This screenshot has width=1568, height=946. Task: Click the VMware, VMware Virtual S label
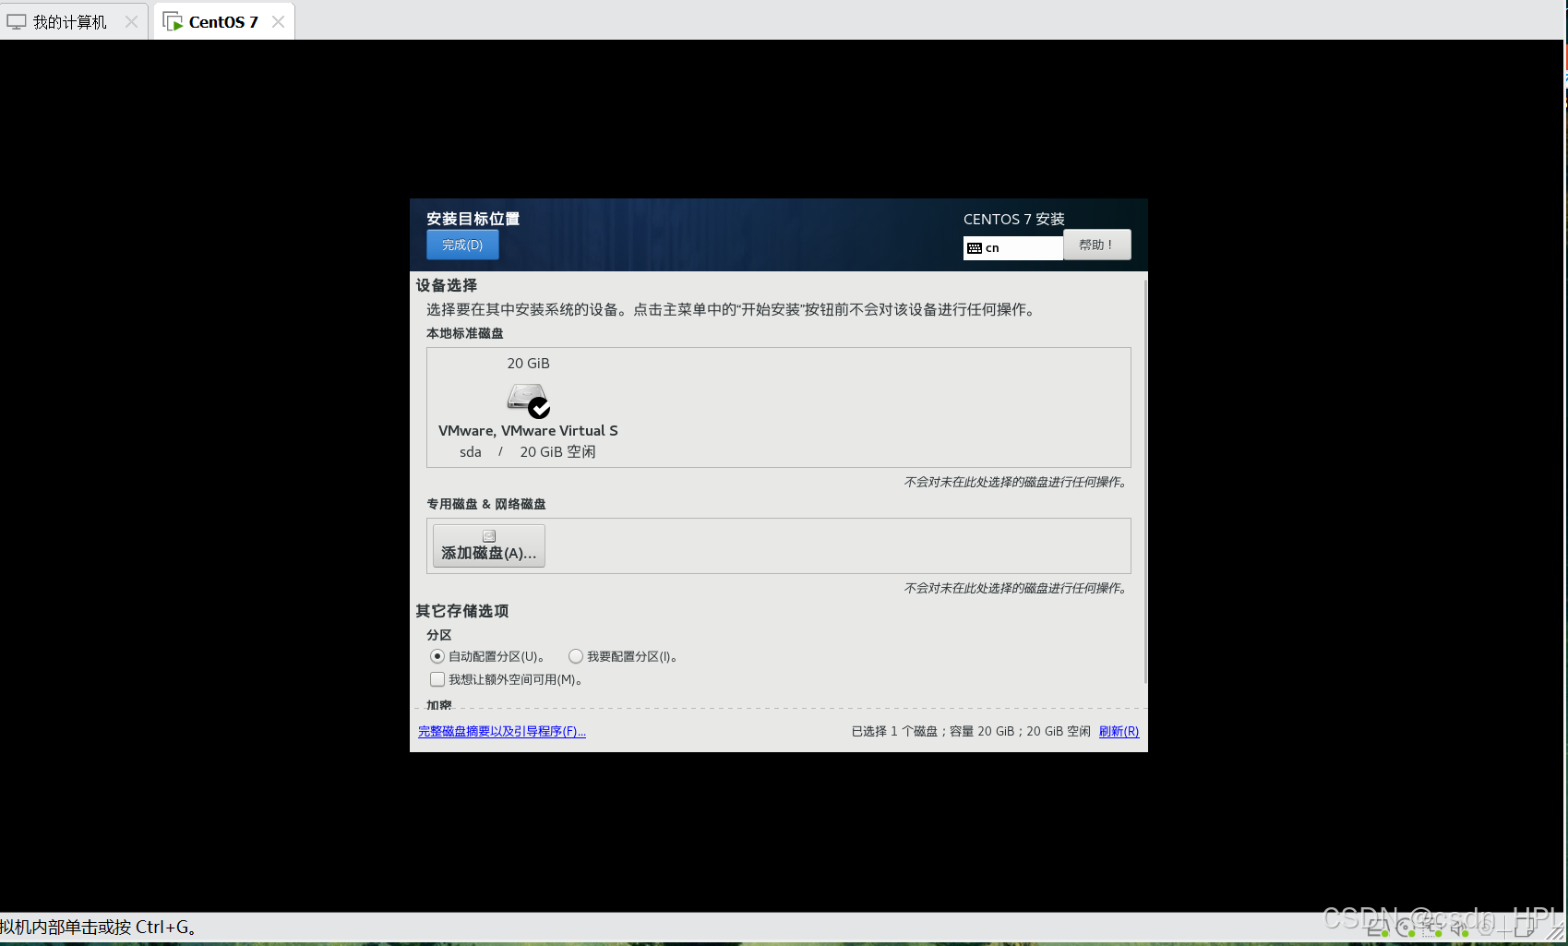(x=528, y=431)
